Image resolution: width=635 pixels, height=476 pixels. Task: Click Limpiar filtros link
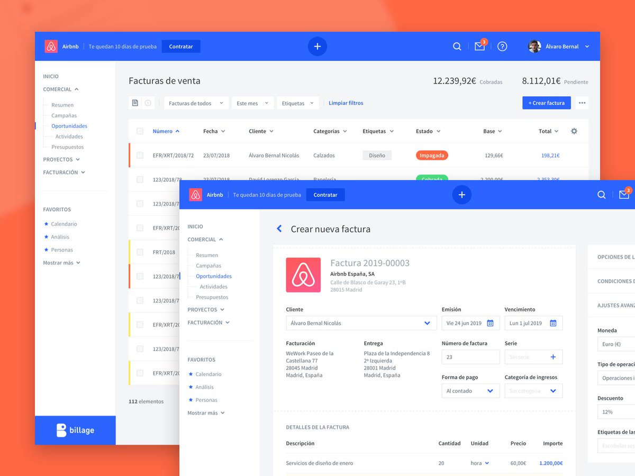coord(346,103)
